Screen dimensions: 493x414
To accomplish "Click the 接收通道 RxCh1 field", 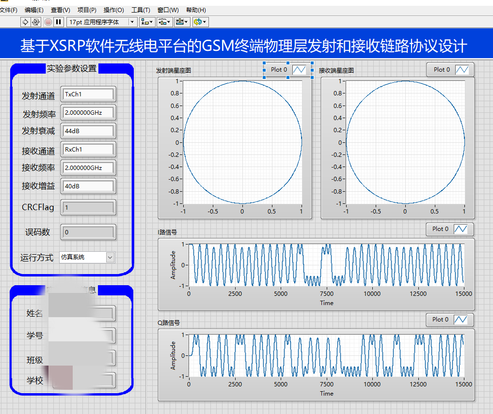I will pos(88,150).
